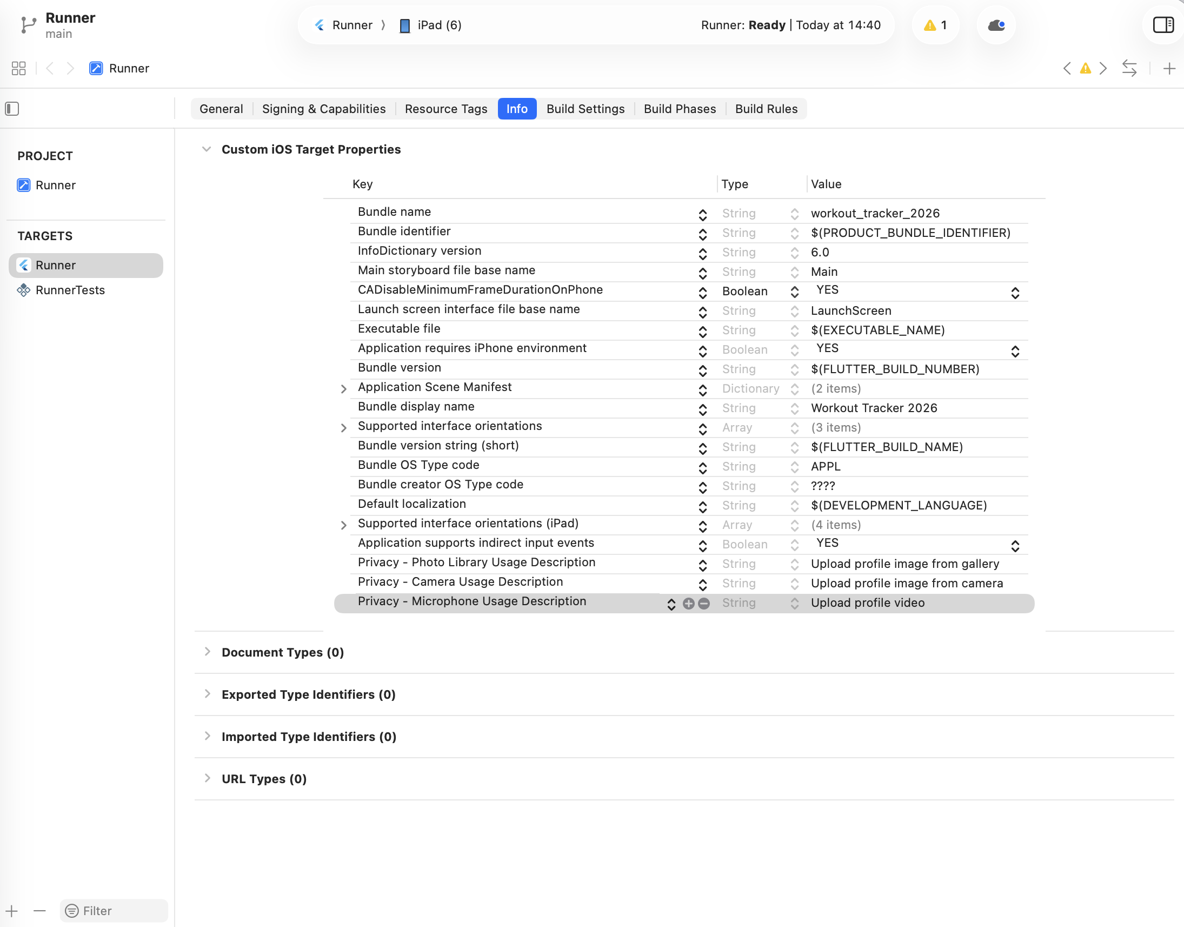Screen dimensions: 1184x927
Task: Open the related items grid icon
Action: 18,68
